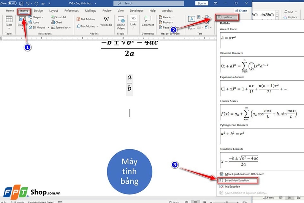
Task: Click the Share button
Action: 241,11
